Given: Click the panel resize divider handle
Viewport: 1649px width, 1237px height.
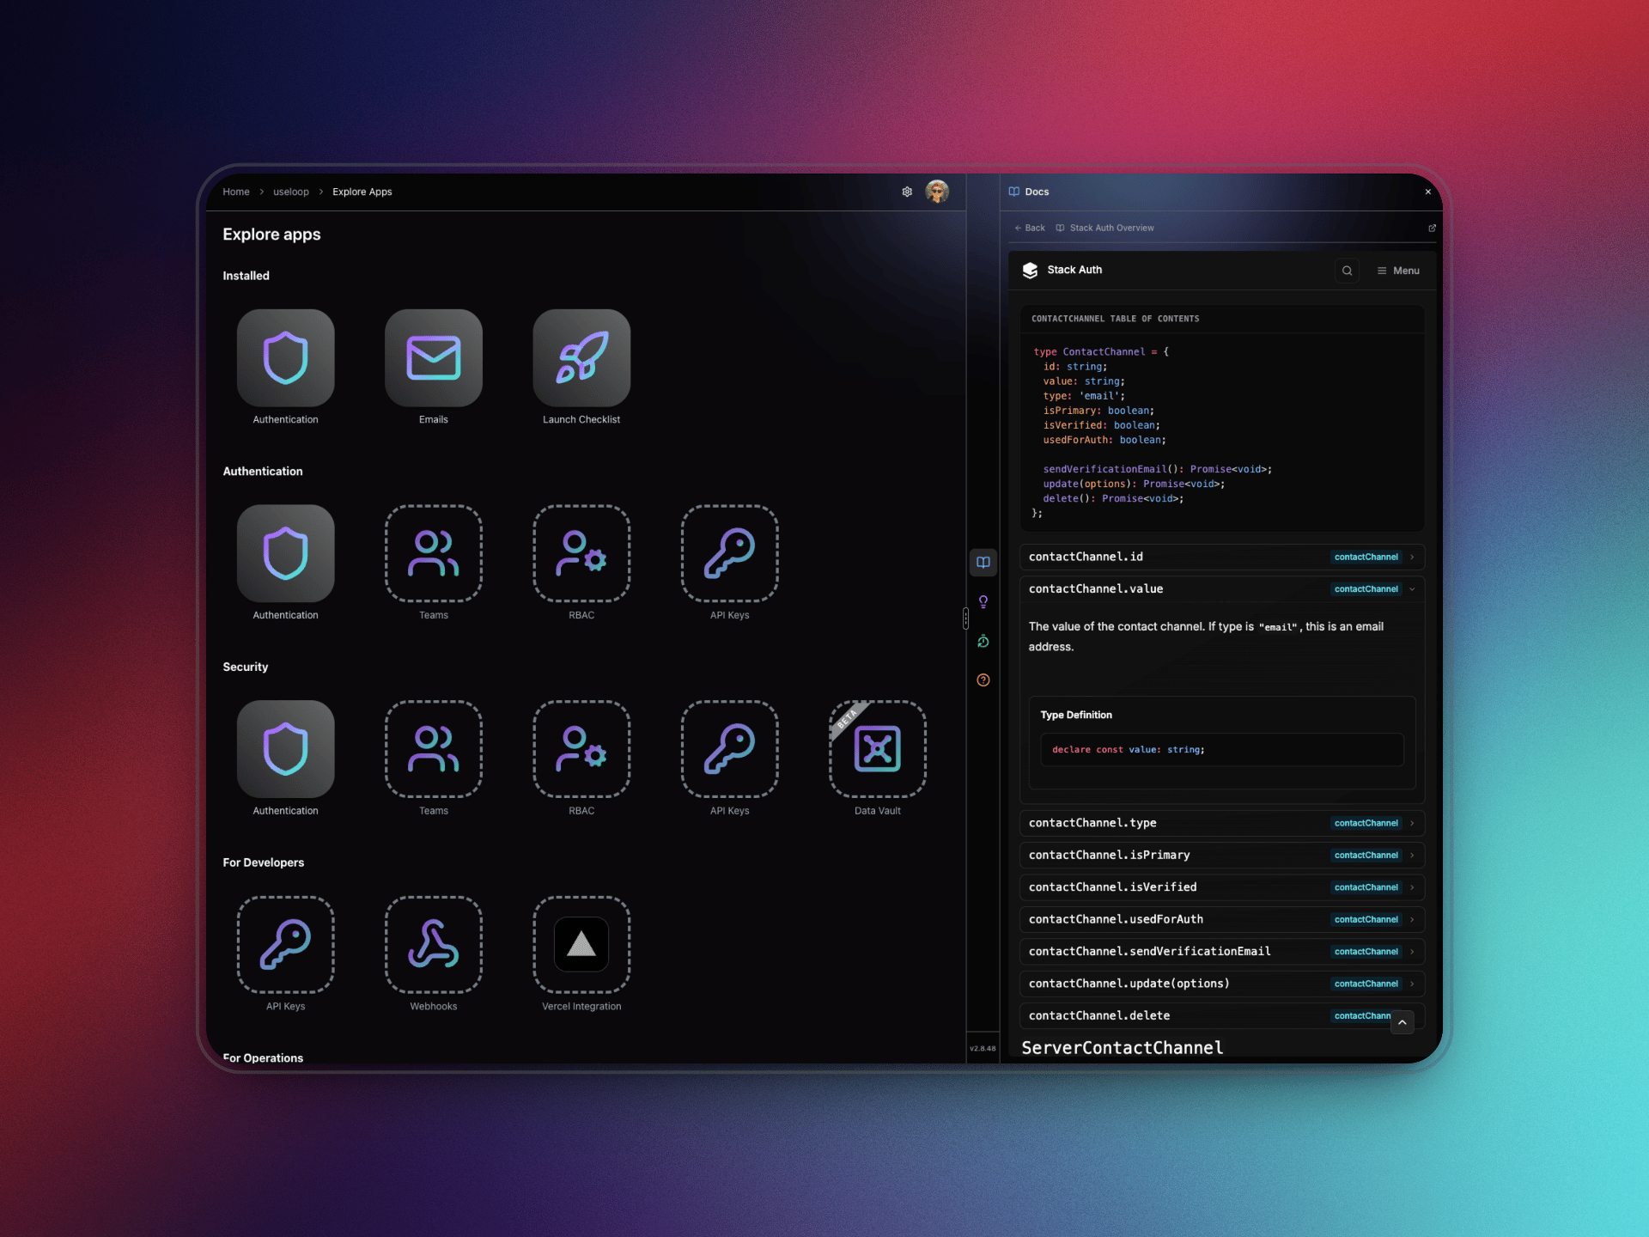Looking at the screenshot, I should coord(966,618).
